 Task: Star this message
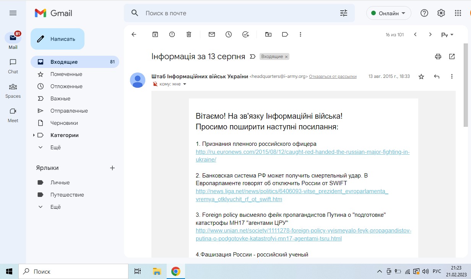421,76
